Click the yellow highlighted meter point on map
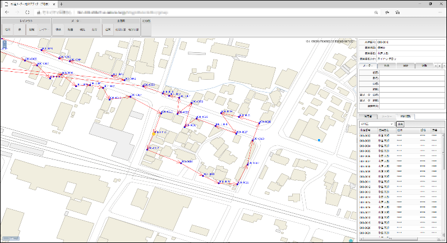The image size is (447, 243). point(154,134)
